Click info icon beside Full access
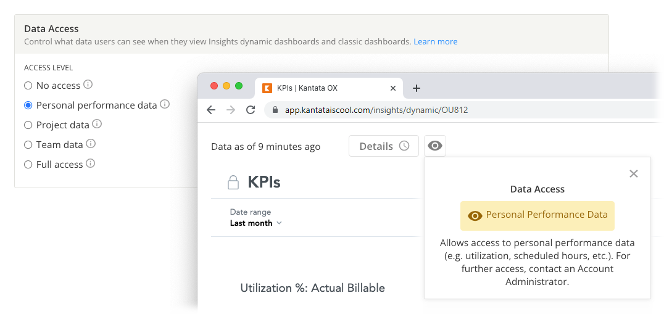This screenshot has height=314, width=664. [x=91, y=163]
